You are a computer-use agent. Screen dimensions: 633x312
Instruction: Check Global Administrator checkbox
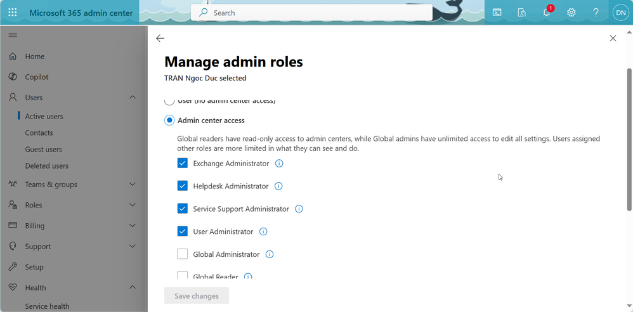(183, 254)
